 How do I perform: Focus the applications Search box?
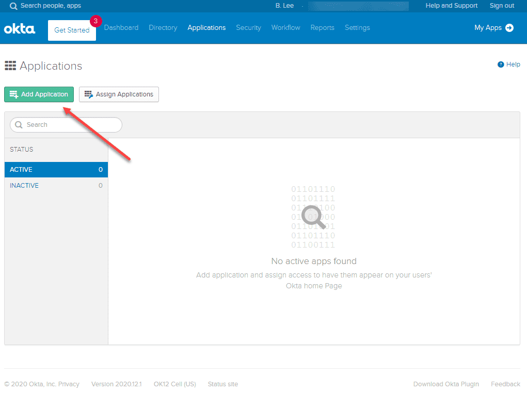(66, 125)
